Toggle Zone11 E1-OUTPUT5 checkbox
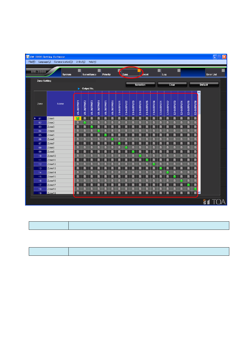The image size is (252, 357). [147, 160]
